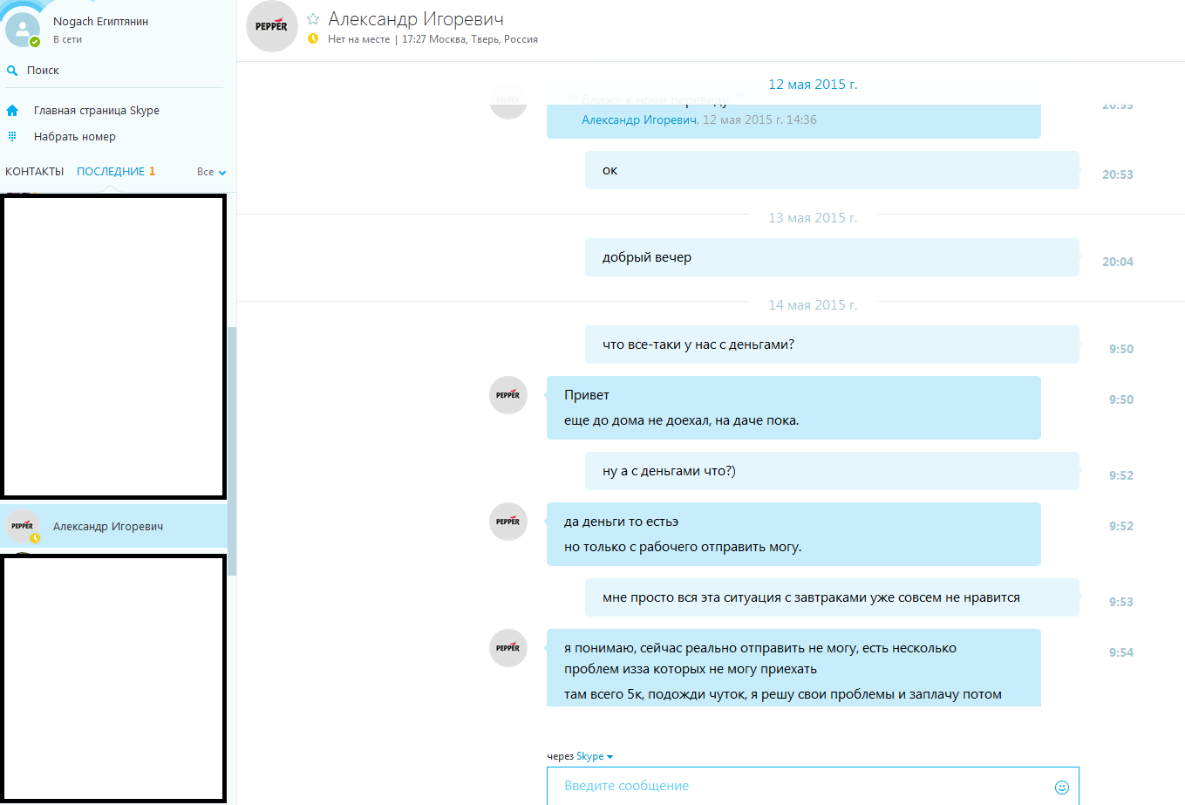Viewport: 1185px width, 805px height.
Task: Click the "ок" message
Action: [832, 170]
